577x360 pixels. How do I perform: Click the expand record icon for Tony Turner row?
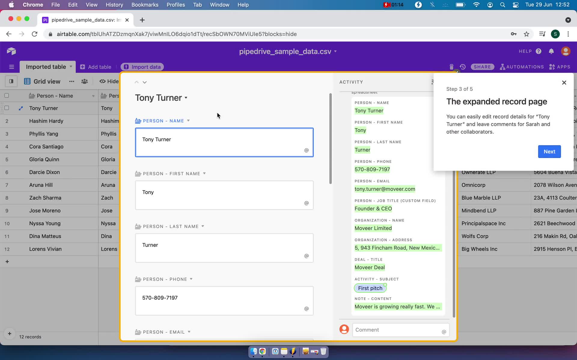click(x=21, y=108)
